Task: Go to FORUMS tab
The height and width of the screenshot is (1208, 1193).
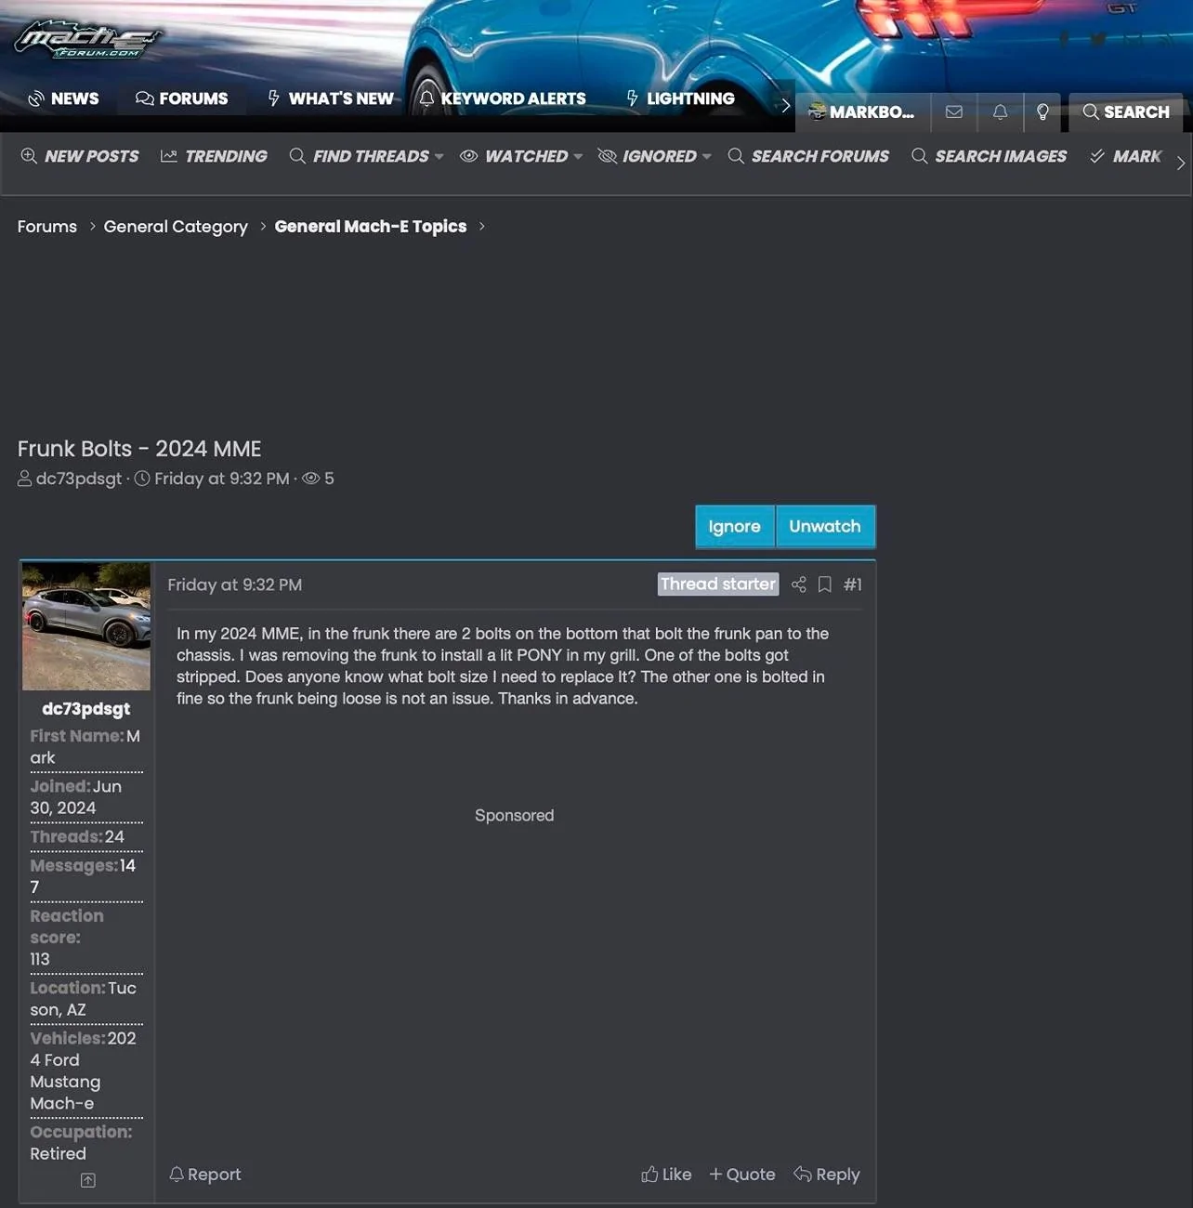Action: 181,98
